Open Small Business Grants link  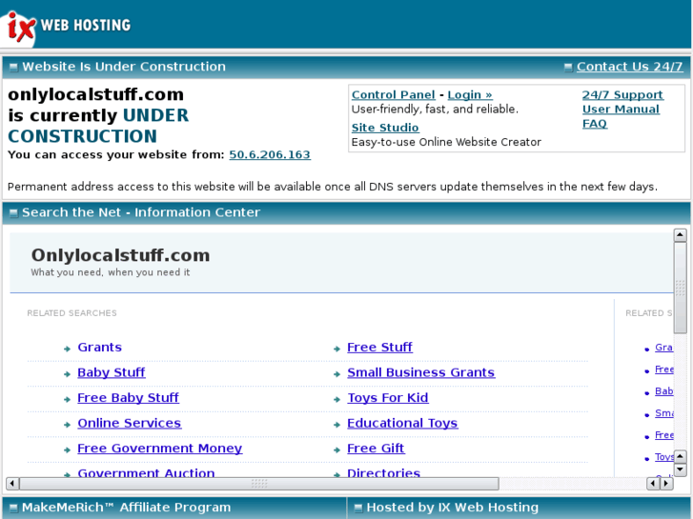(420, 372)
